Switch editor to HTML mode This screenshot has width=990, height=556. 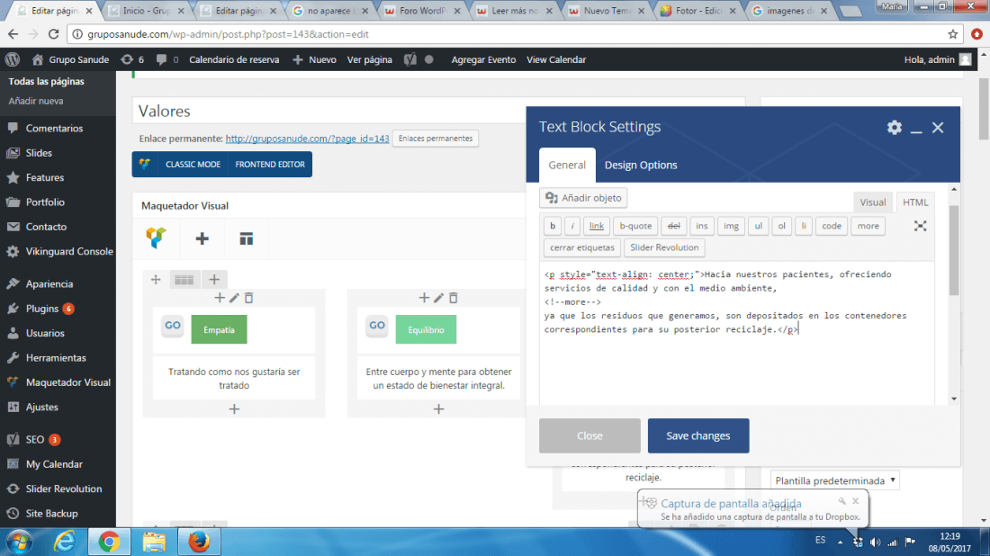point(915,202)
